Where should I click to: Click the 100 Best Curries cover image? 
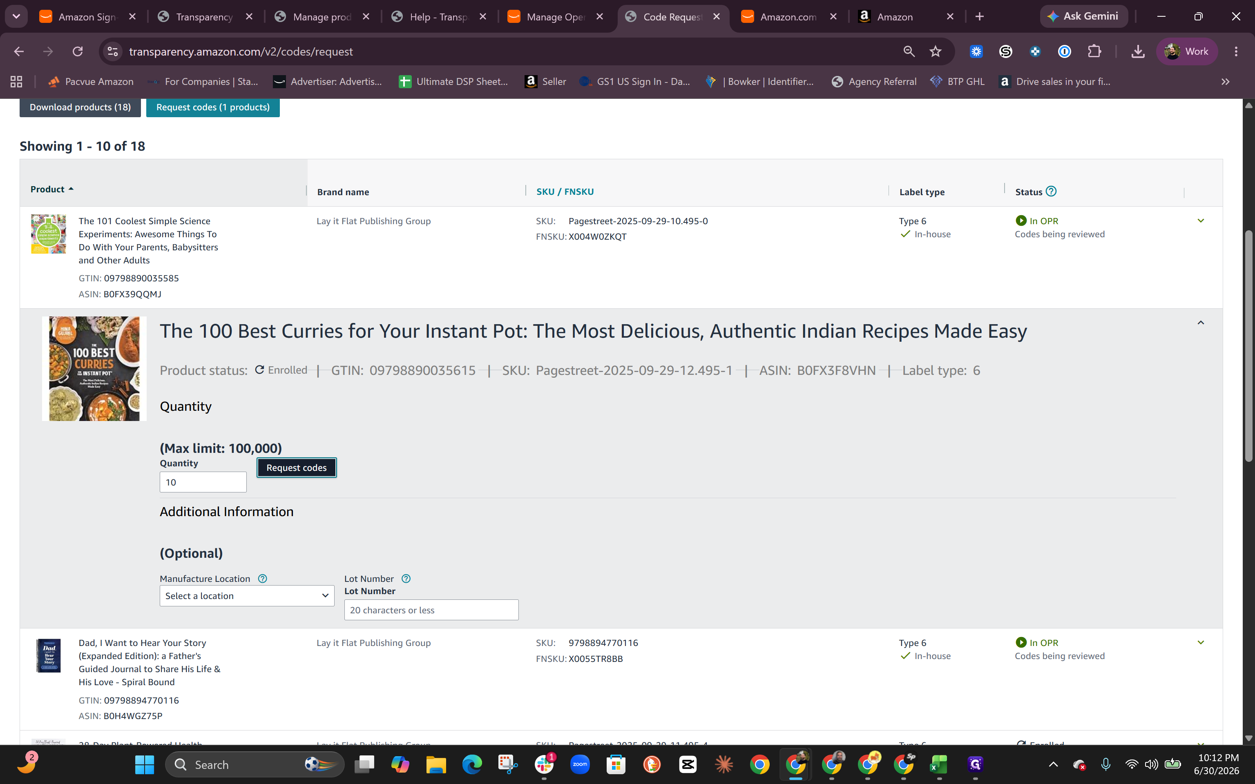tap(94, 369)
